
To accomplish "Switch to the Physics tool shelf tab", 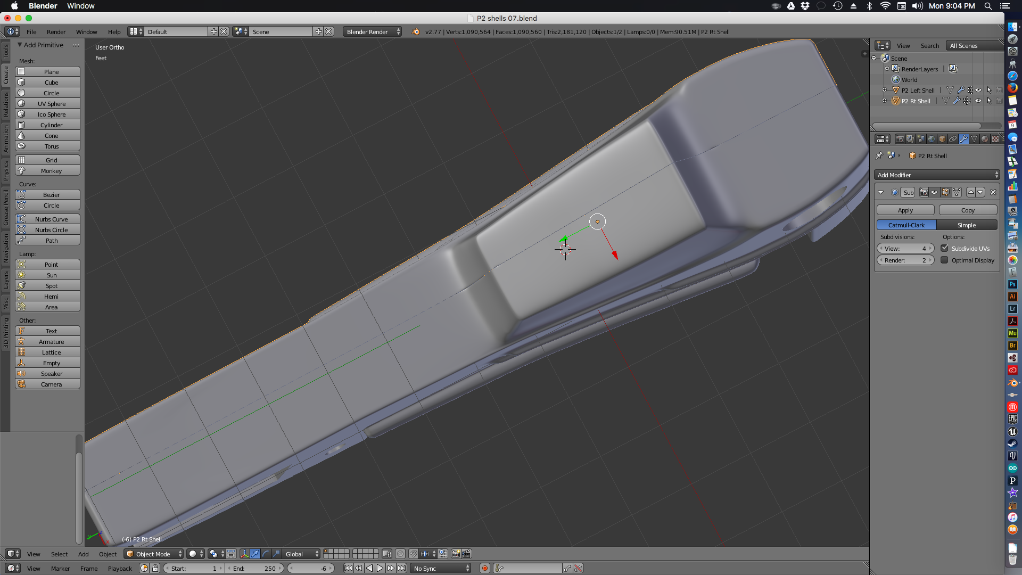I will coord(5,171).
